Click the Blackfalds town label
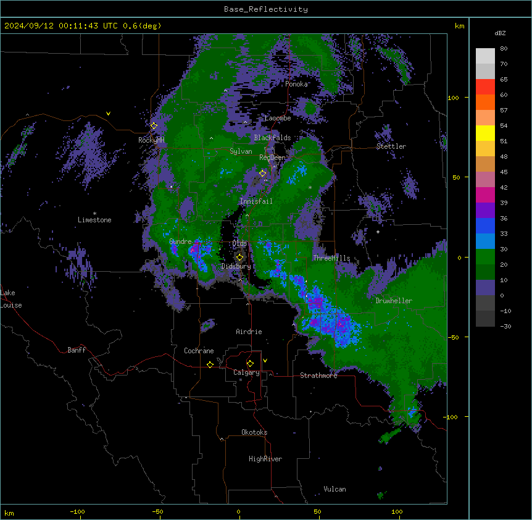Image resolution: width=532 pixels, height=520 pixels. click(272, 138)
